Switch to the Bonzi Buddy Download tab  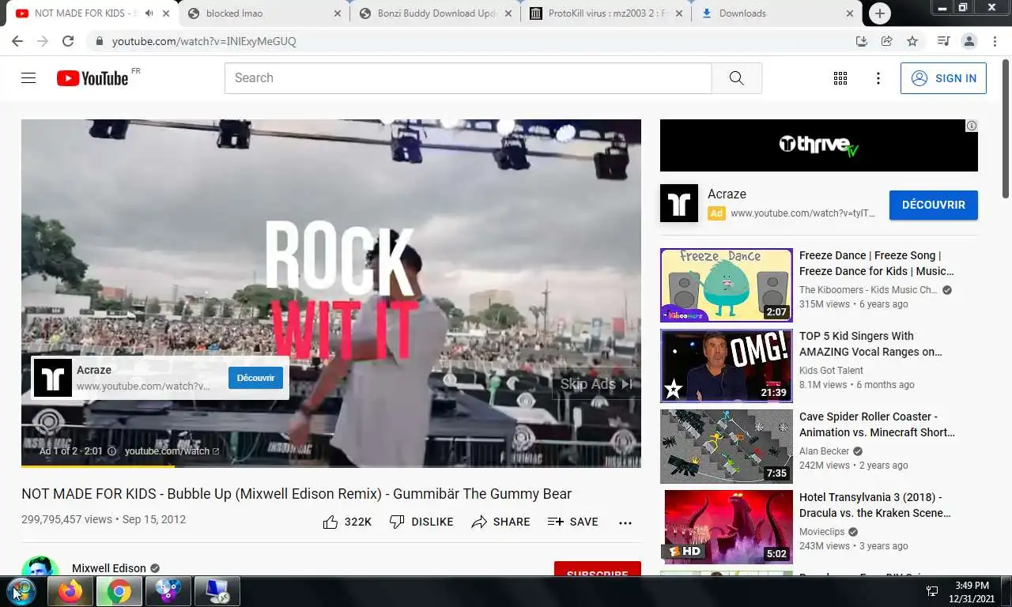click(x=435, y=13)
